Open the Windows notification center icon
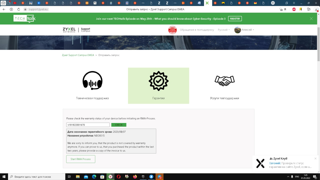Screen dimensions: 320x180 click(314, 177)
